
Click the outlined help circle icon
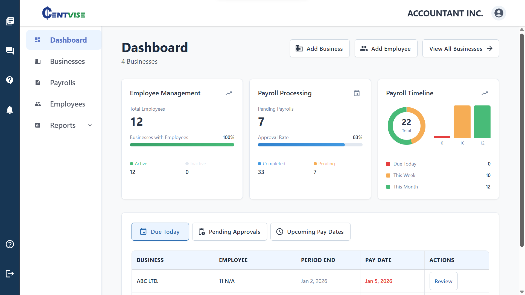coord(10,244)
